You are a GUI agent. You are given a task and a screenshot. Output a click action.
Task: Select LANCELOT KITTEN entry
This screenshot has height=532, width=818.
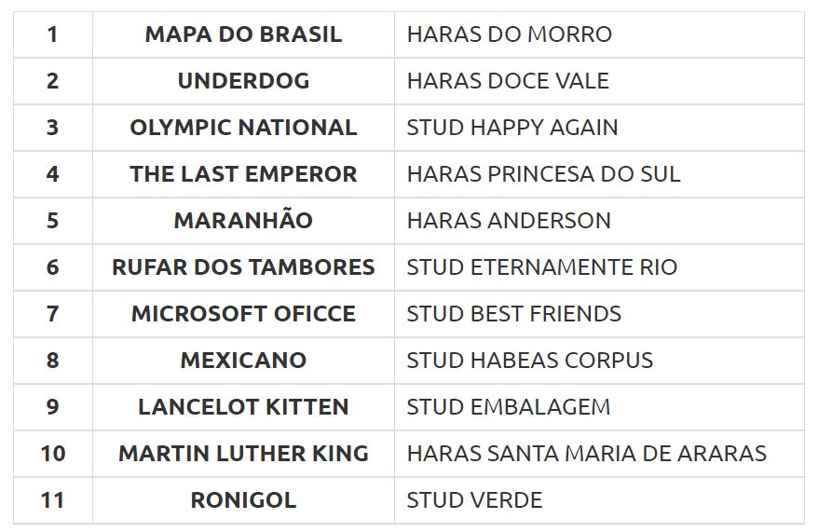[x=243, y=407]
